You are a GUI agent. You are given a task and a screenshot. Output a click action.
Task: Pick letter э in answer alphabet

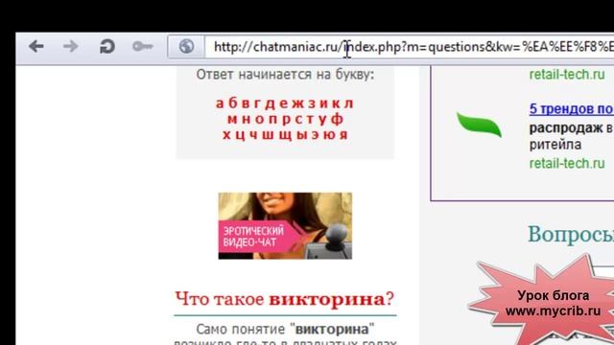point(316,135)
